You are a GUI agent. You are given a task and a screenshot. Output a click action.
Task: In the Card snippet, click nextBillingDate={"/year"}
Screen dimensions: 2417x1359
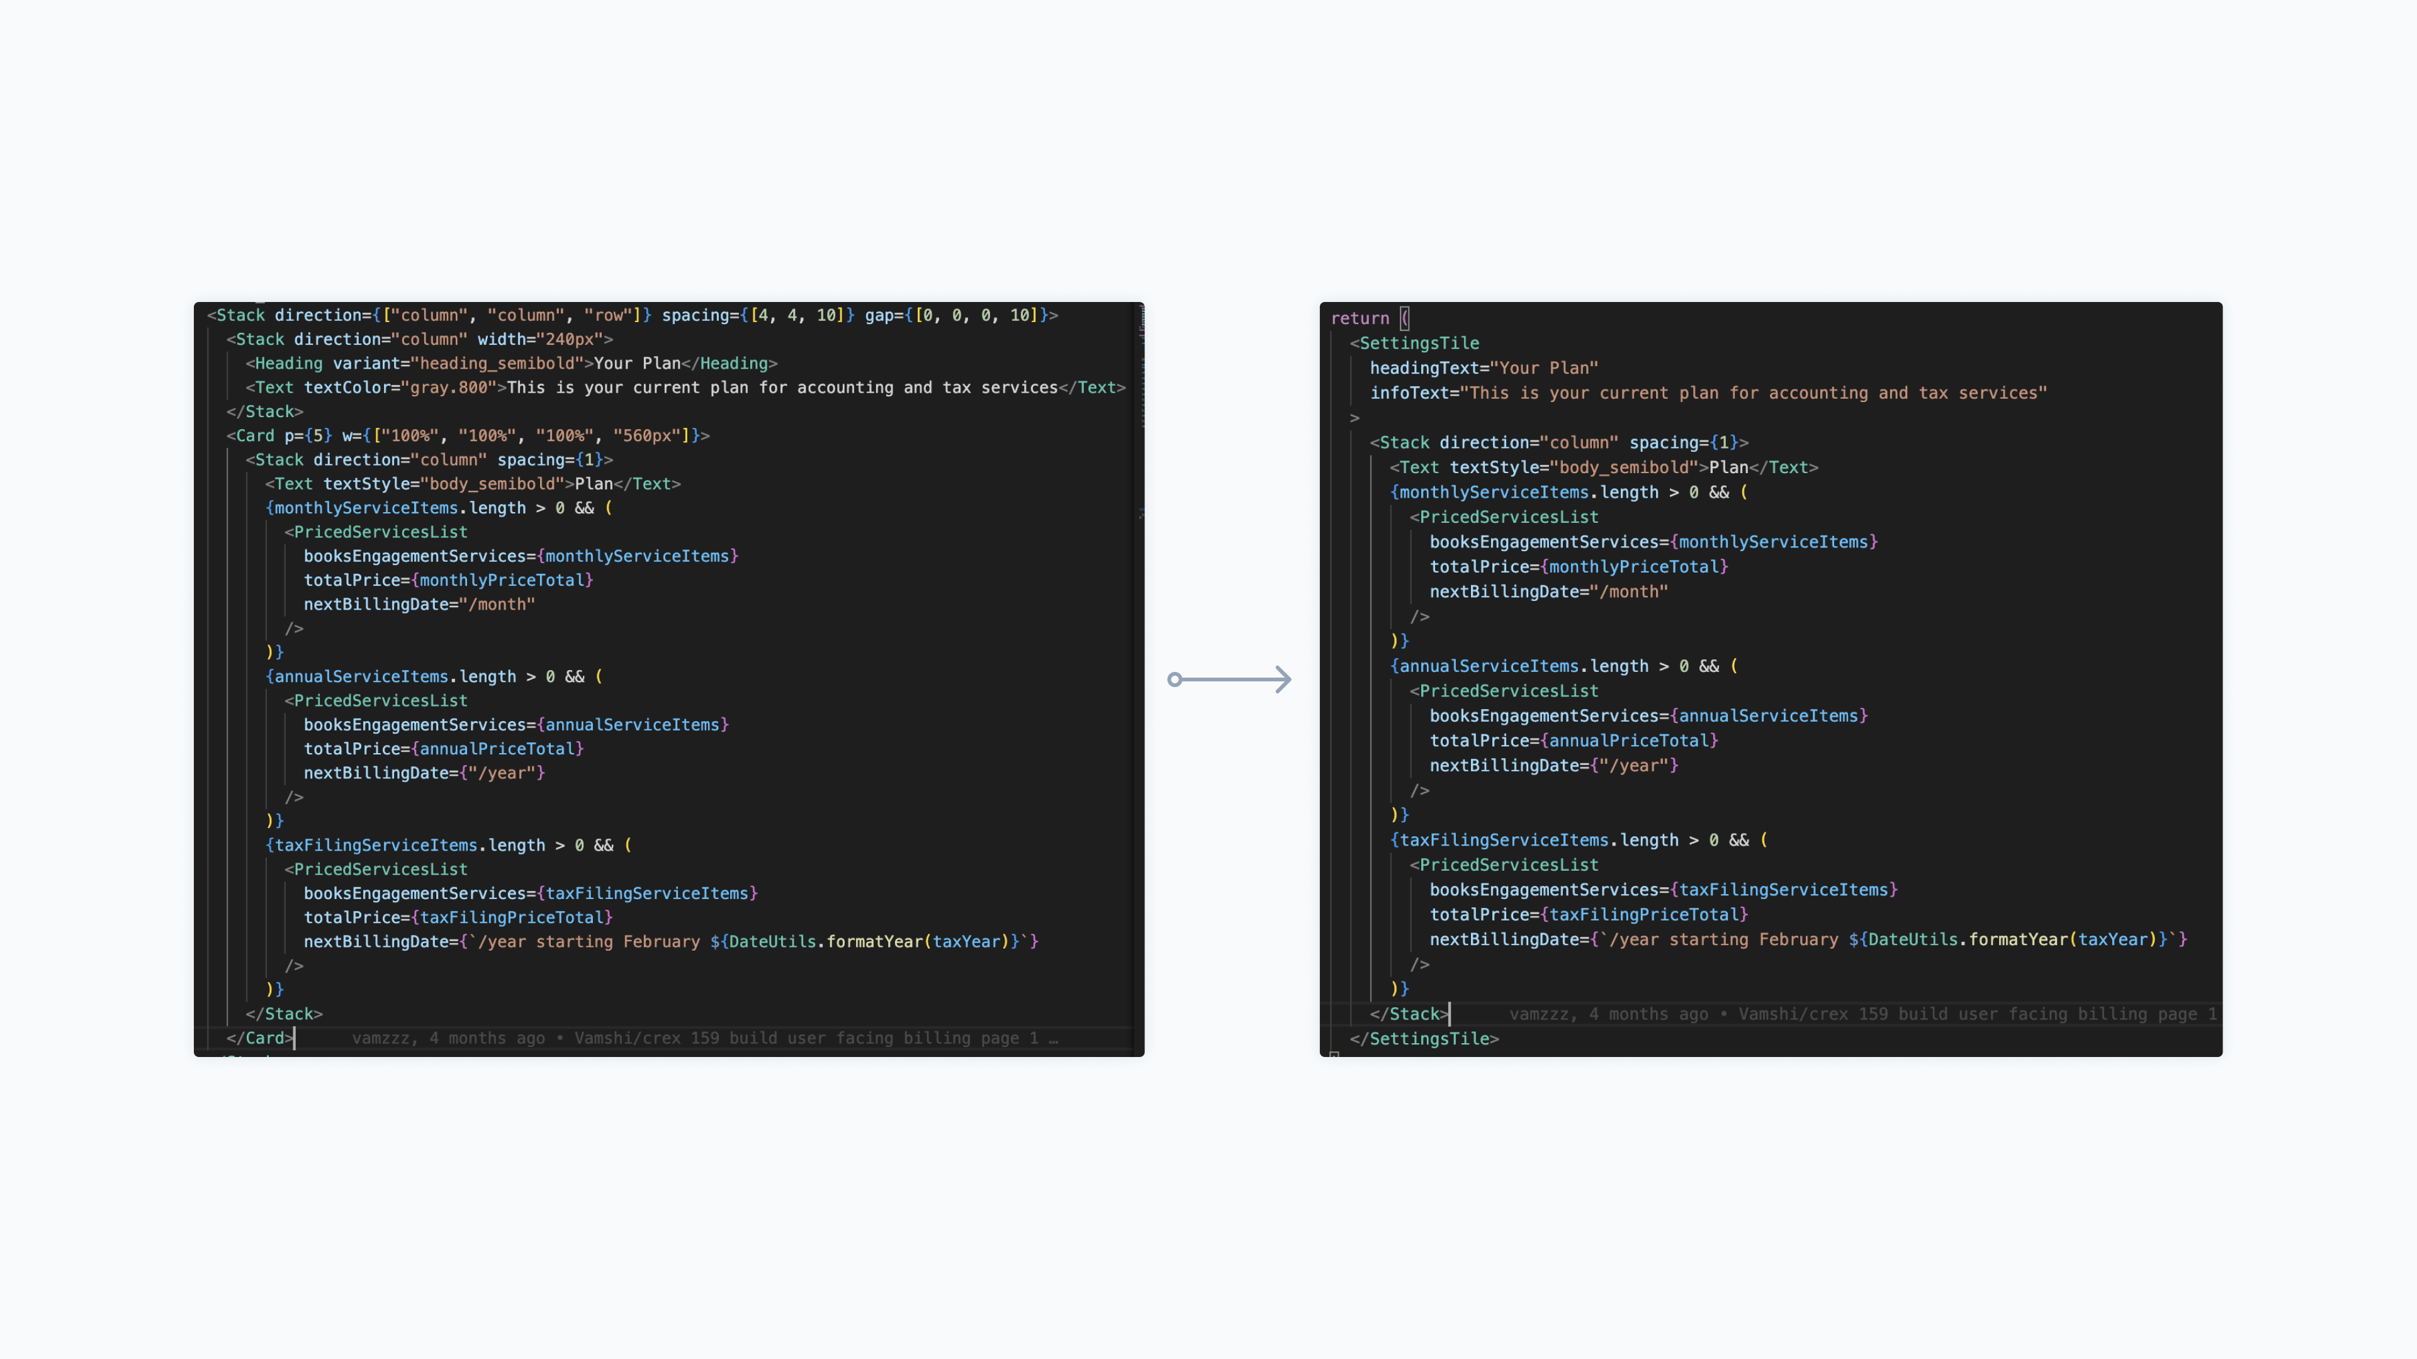(424, 773)
